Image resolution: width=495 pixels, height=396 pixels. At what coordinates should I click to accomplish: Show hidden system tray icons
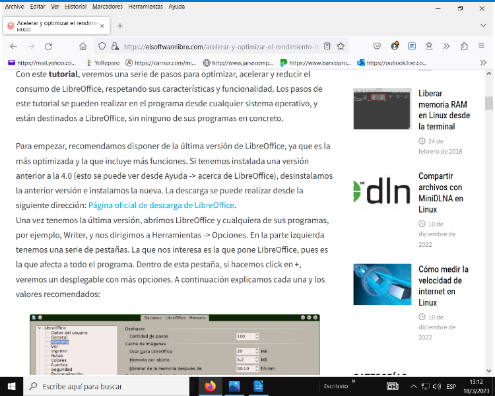[x=413, y=386]
